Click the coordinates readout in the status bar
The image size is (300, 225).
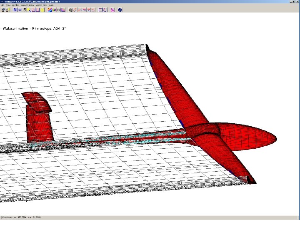coord(21,217)
